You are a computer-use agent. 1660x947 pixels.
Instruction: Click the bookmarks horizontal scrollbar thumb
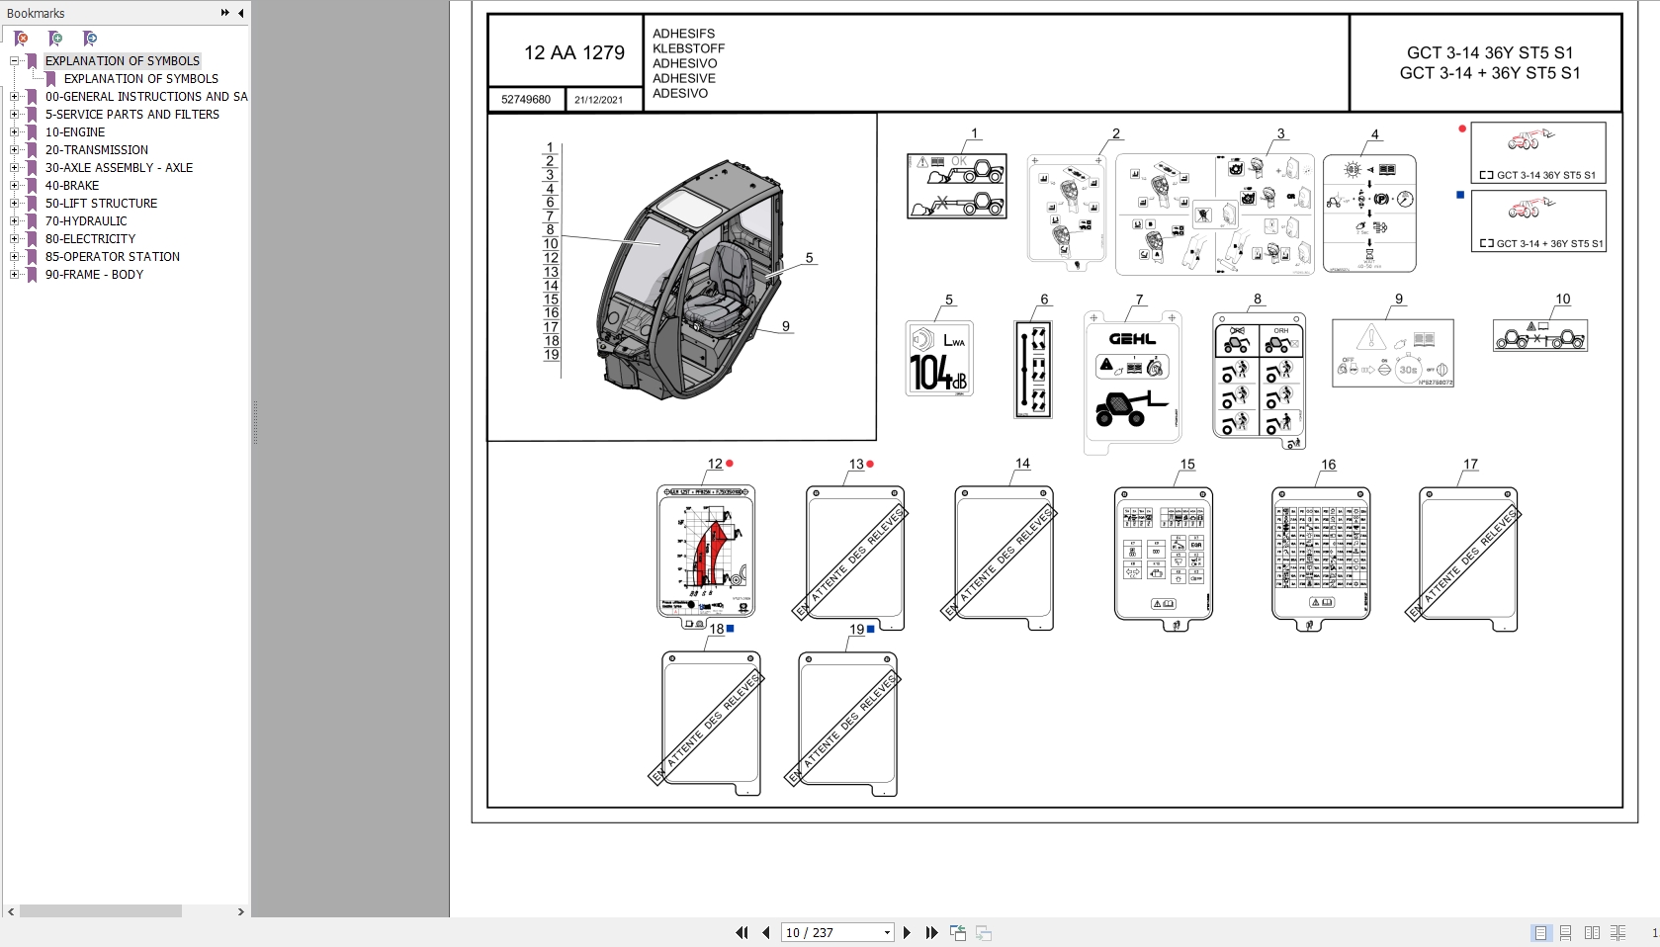[x=100, y=911]
